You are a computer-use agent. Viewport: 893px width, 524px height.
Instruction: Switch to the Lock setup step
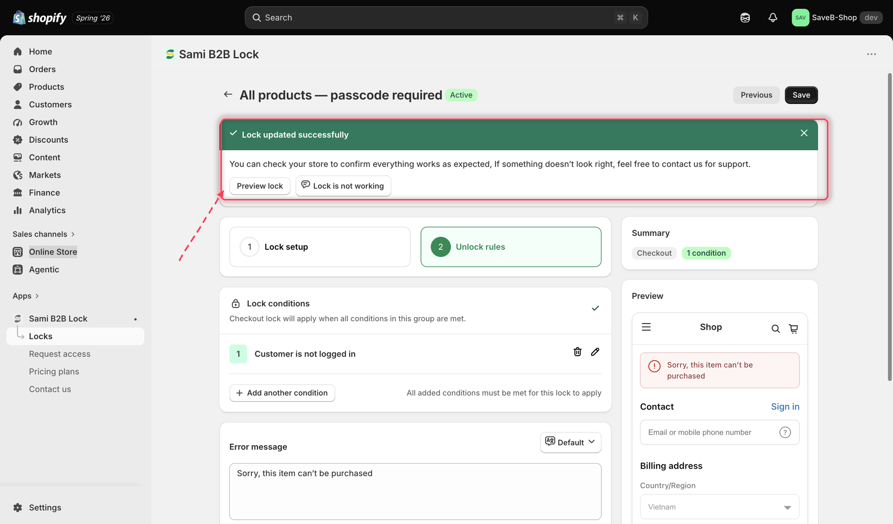(x=320, y=247)
